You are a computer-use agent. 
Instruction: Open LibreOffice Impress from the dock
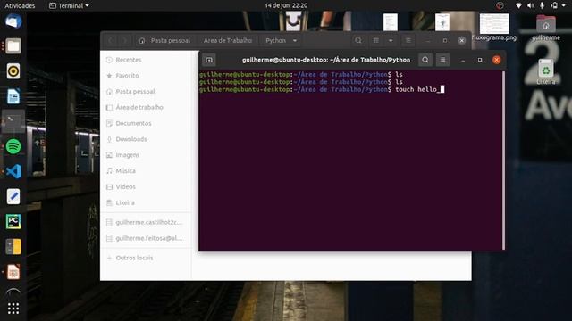pyautogui.click(x=13, y=272)
